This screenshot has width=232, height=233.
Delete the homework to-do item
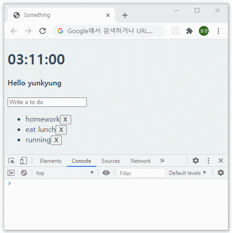(65, 119)
